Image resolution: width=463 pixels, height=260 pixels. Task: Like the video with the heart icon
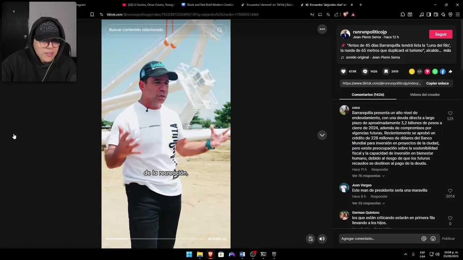pyautogui.click(x=344, y=71)
